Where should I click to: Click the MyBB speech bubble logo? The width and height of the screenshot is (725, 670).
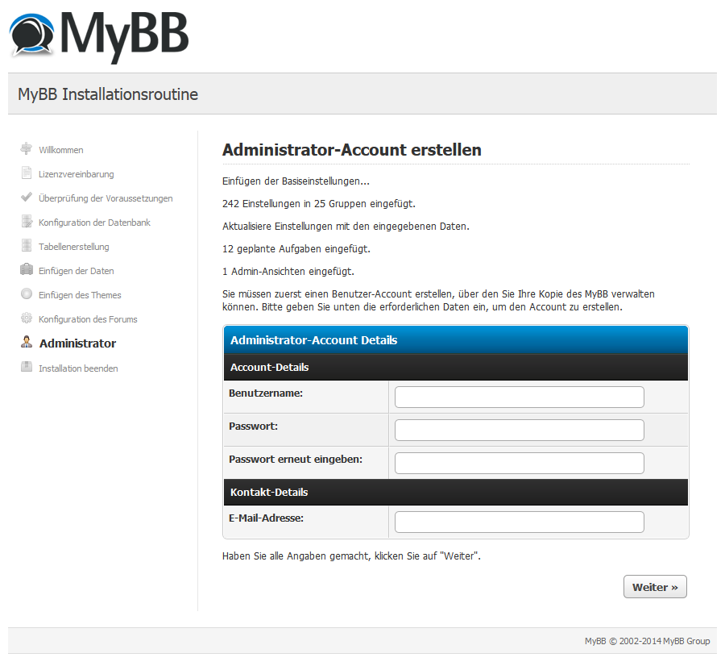(x=31, y=35)
